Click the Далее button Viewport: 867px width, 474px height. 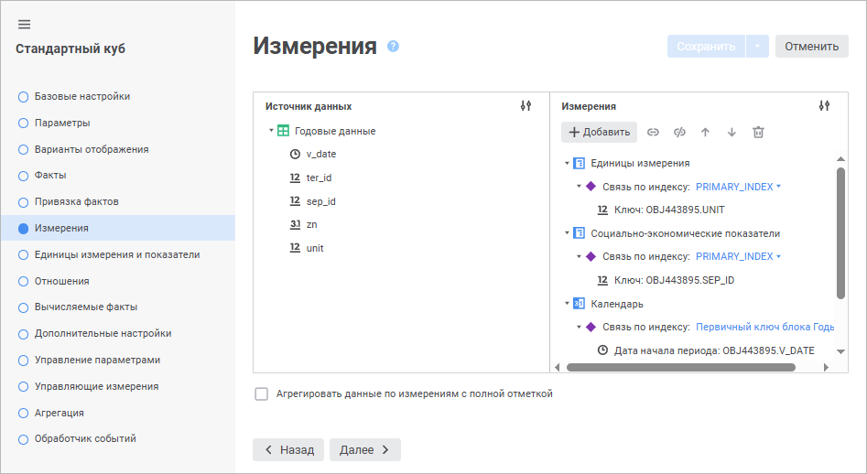click(365, 449)
